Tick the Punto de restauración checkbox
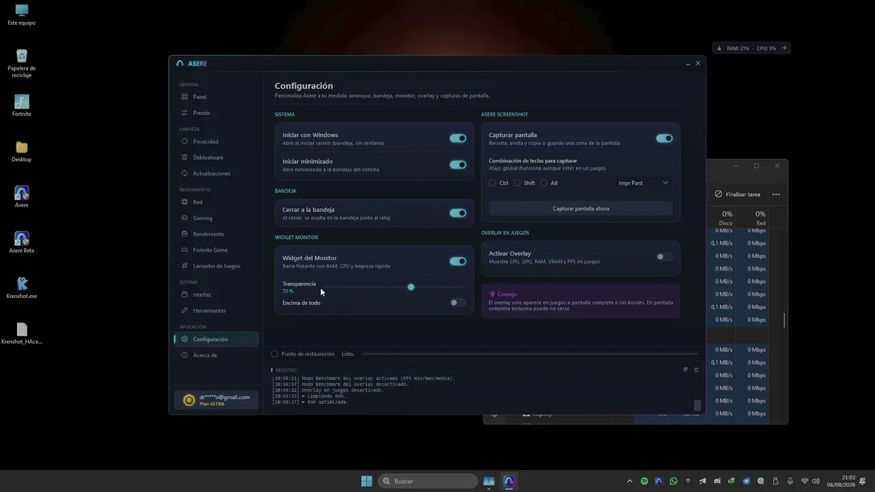Viewport: 875px width, 492px height. click(275, 354)
